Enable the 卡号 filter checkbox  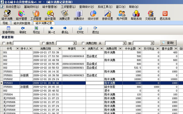(4, 43)
